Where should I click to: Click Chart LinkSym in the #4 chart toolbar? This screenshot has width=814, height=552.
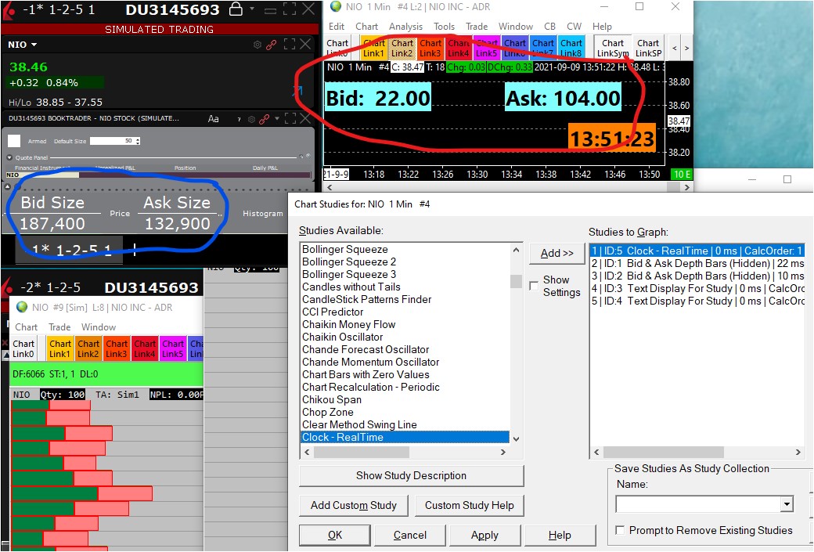pyautogui.click(x=613, y=48)
